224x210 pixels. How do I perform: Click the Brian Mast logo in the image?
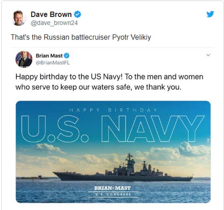tap(112, 188)
